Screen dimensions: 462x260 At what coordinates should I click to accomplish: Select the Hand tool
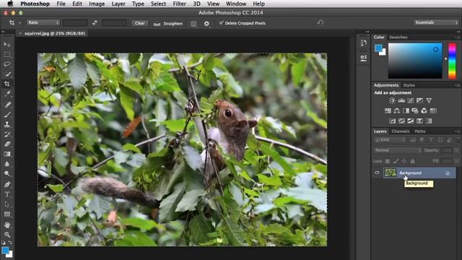click(x=7, y=225)
